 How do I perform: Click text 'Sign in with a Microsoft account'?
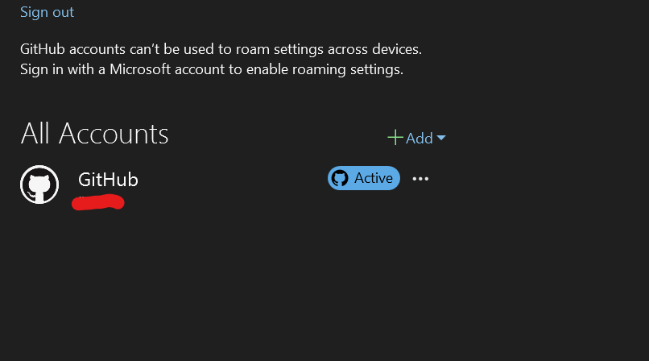(x=122, y=69)
